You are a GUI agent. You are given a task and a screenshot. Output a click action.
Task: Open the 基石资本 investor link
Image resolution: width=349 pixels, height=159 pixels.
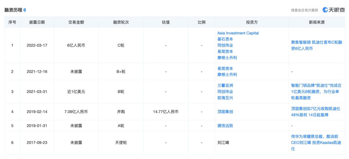(x=225, y=39)
